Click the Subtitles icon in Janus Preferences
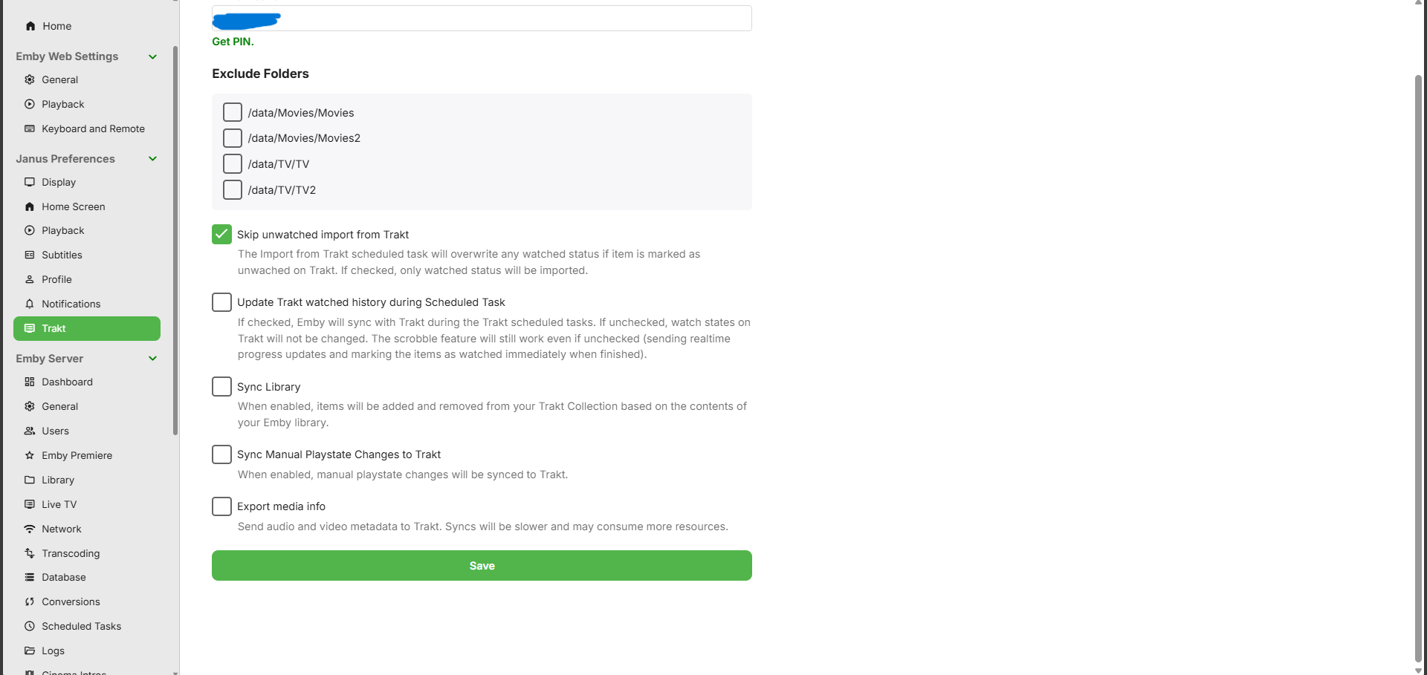Viewport: 1427px width, 675px height. (30, 255)
